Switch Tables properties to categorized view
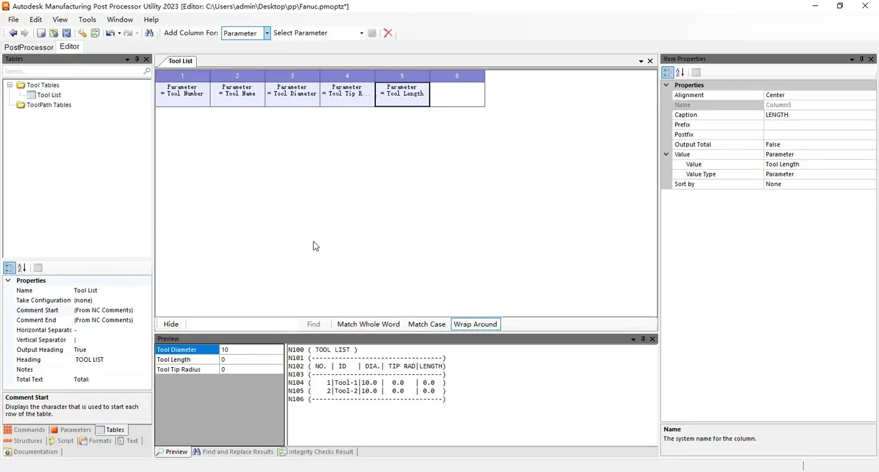 click(9, 267)
